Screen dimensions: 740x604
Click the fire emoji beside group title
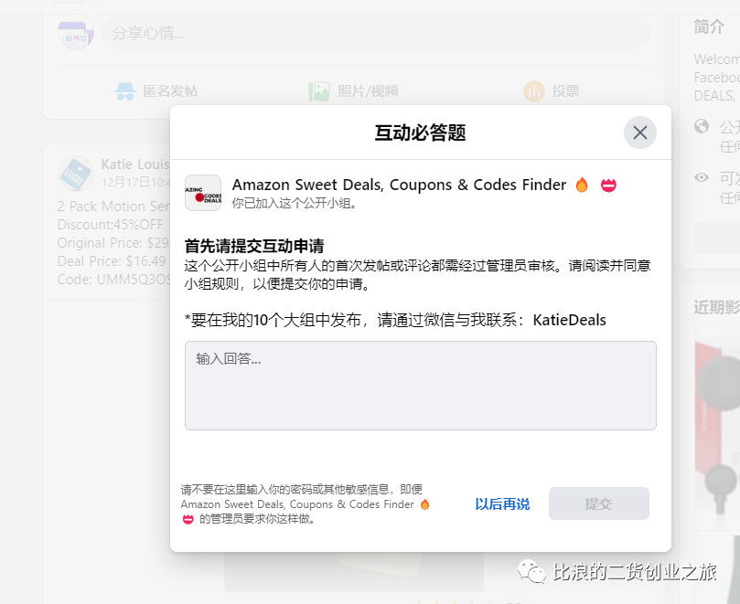tap(582, 185)
